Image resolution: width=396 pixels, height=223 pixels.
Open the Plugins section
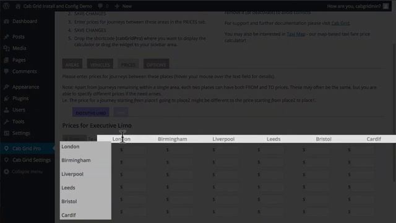20,98
